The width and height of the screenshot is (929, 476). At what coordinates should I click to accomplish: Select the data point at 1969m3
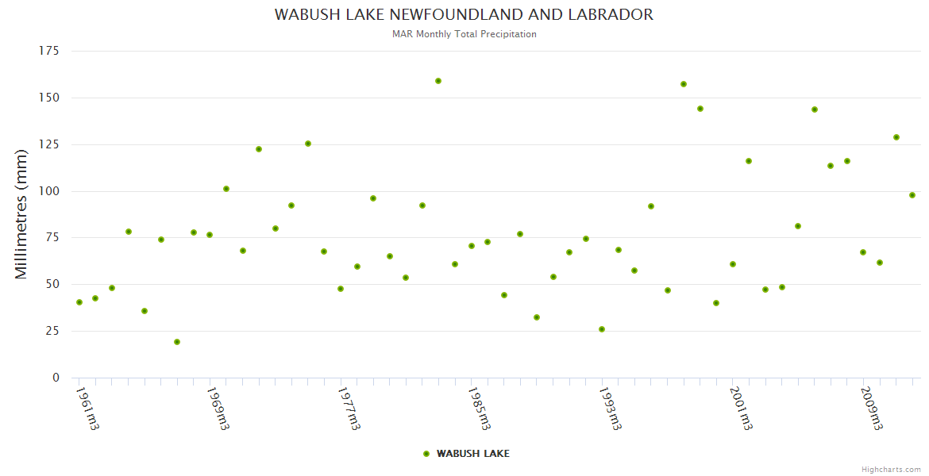point(210,235)
